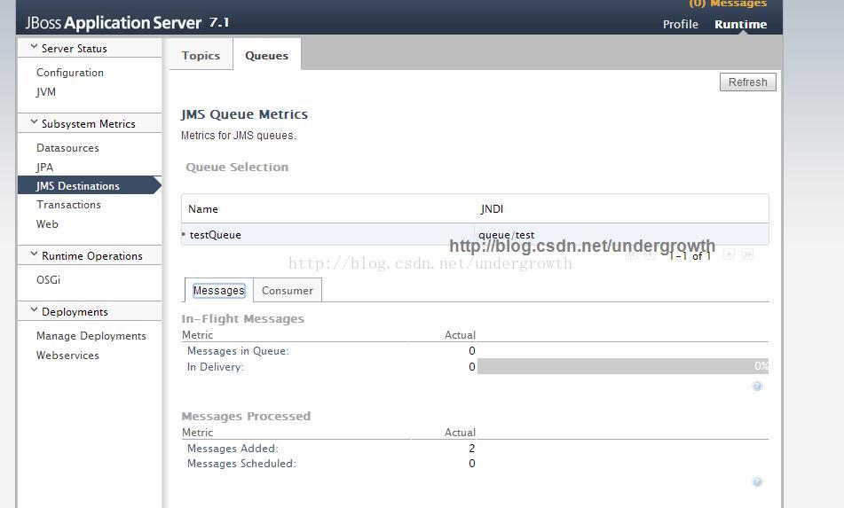The image size is (844, 508).
Task: Open the Consumer sub-tab
Action: click(x=288, y=290)
